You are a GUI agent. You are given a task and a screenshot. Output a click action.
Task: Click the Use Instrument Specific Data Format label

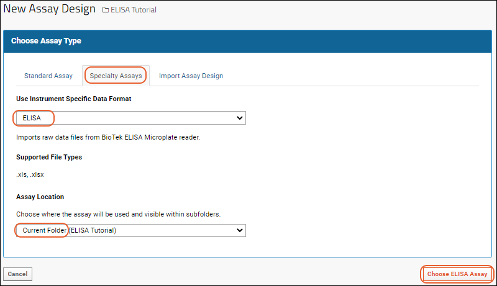(73, 99)
